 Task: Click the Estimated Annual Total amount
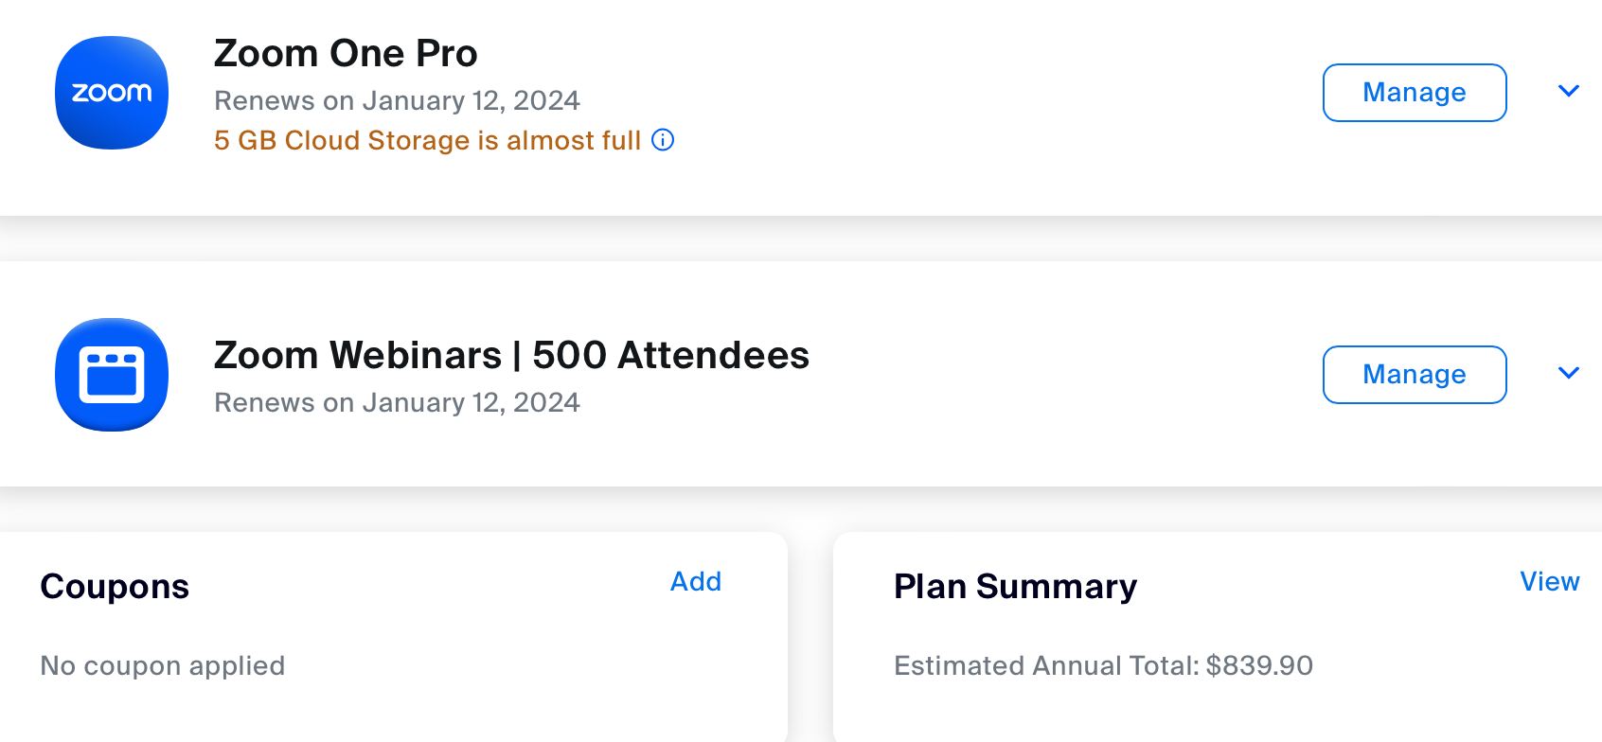[x=1103, y=665]
